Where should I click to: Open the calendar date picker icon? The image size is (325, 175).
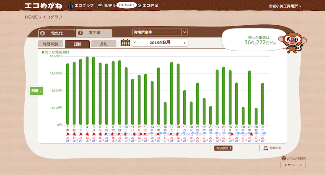(125, 43)
